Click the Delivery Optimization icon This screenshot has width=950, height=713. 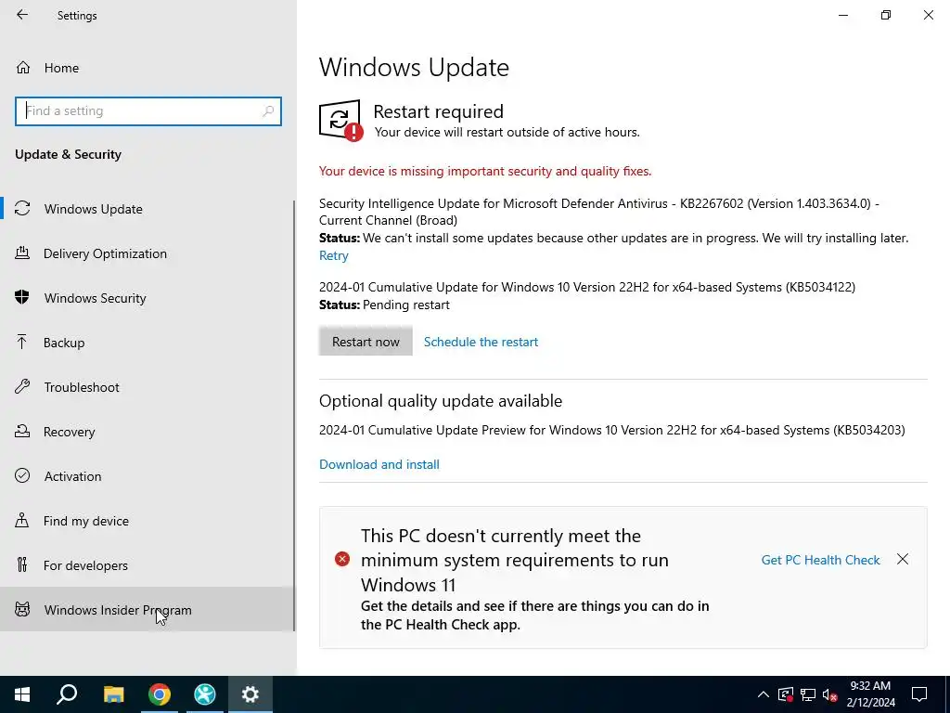[22, 253]
